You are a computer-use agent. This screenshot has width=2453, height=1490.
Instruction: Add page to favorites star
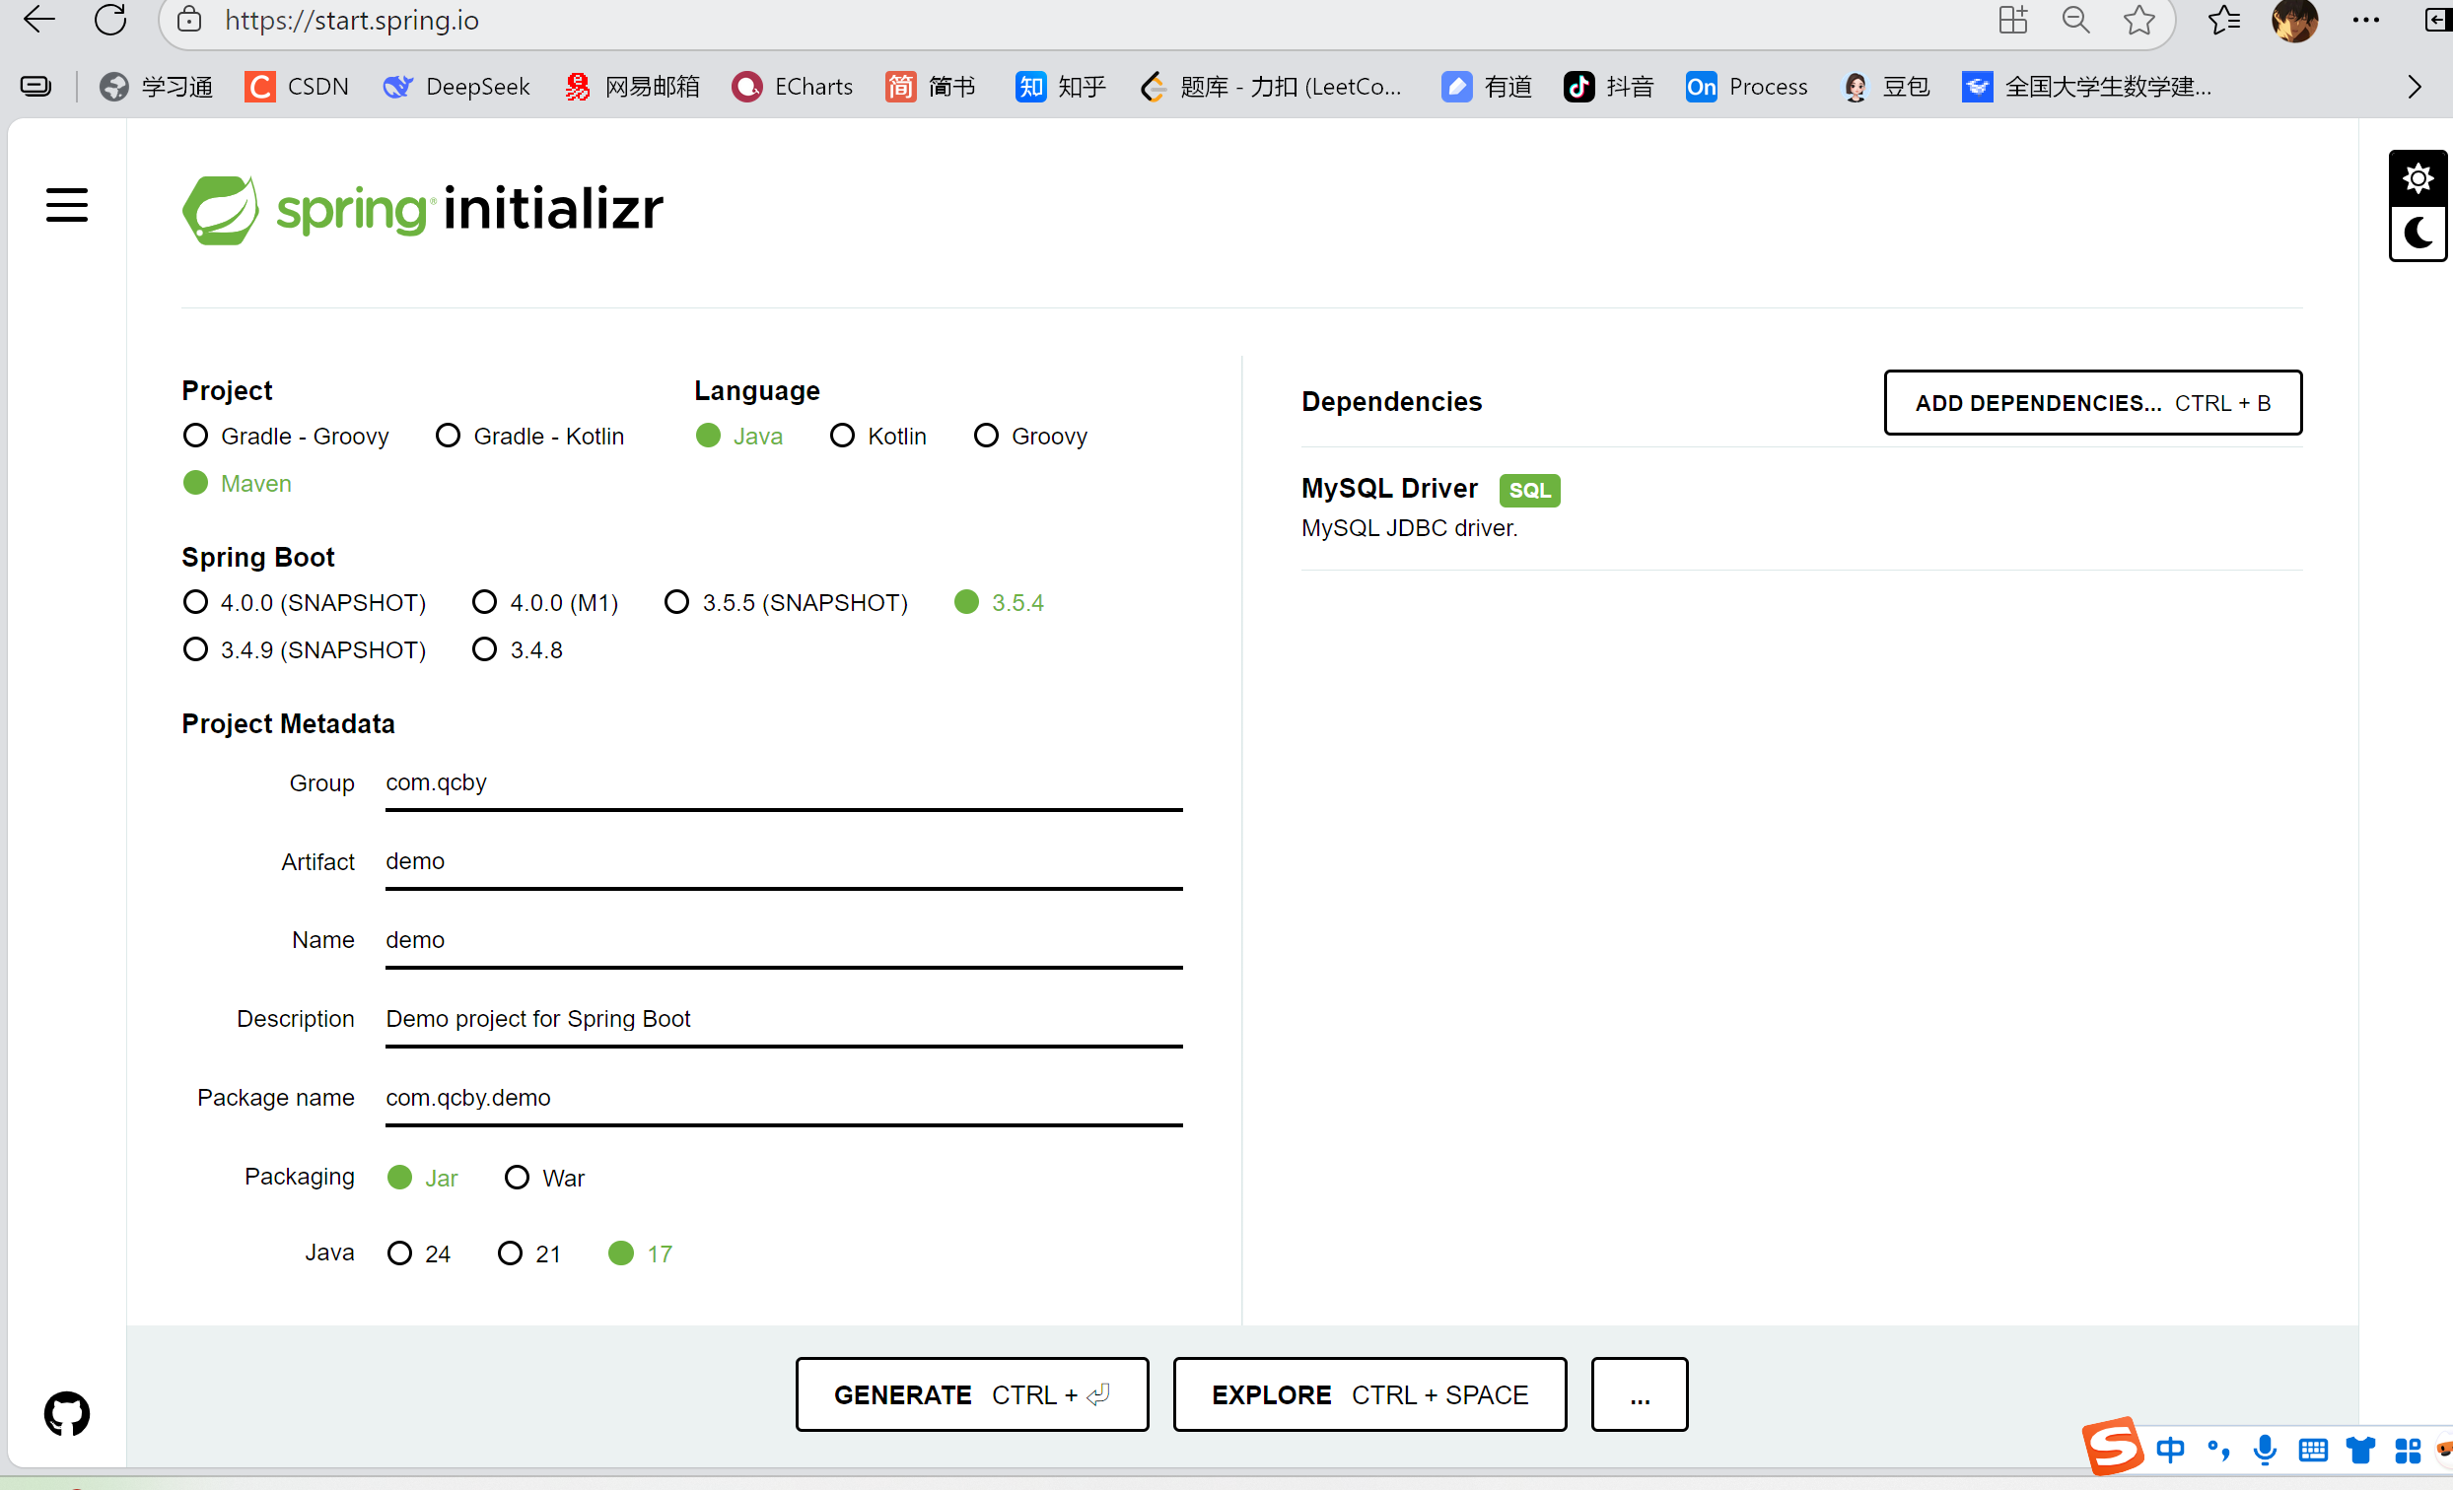point(2138,20)
